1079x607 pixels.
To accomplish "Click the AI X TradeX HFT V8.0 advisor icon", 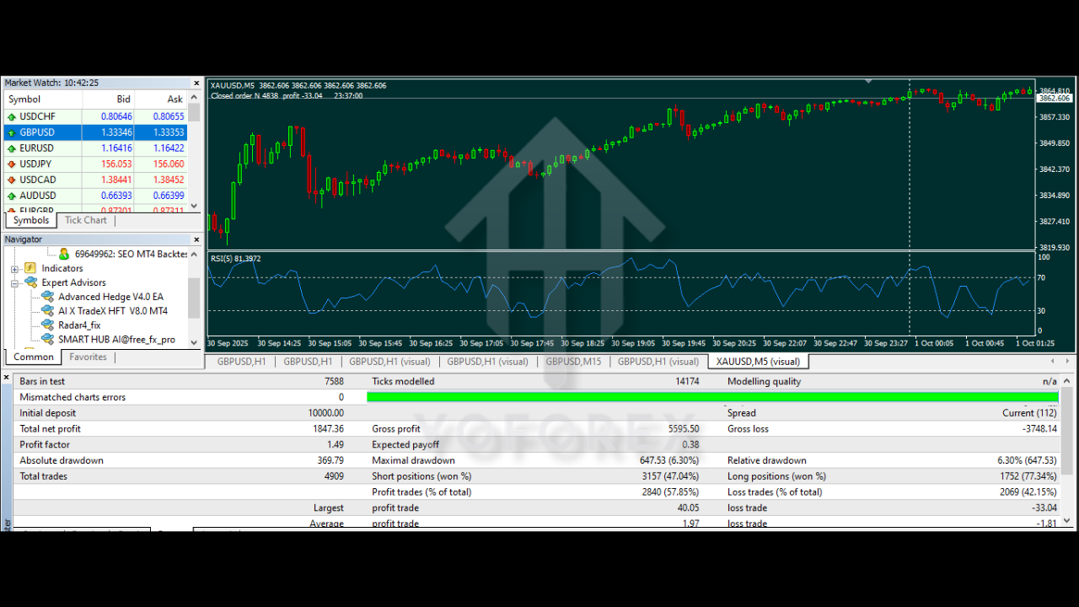I will [x=48, y=310].
